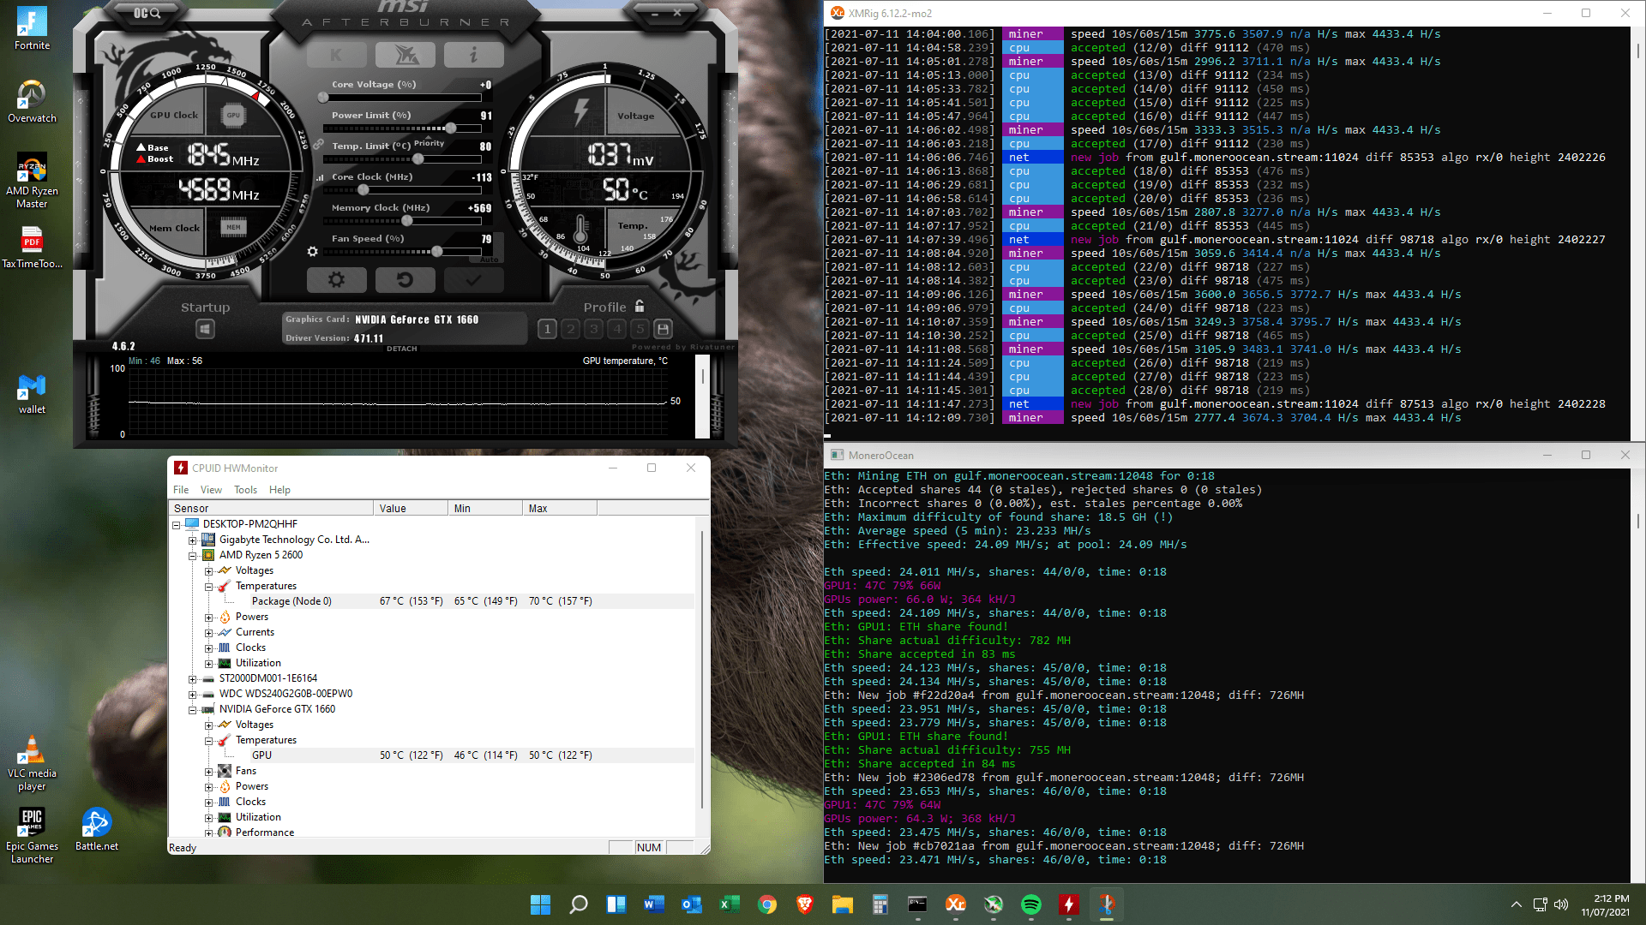Click the reset to defaults button
Screen dimensions: 1646x925
click(x=405, y=280)
